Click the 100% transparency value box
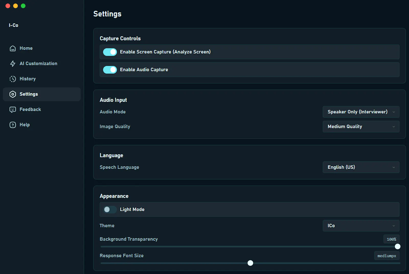 coord(391,239)
